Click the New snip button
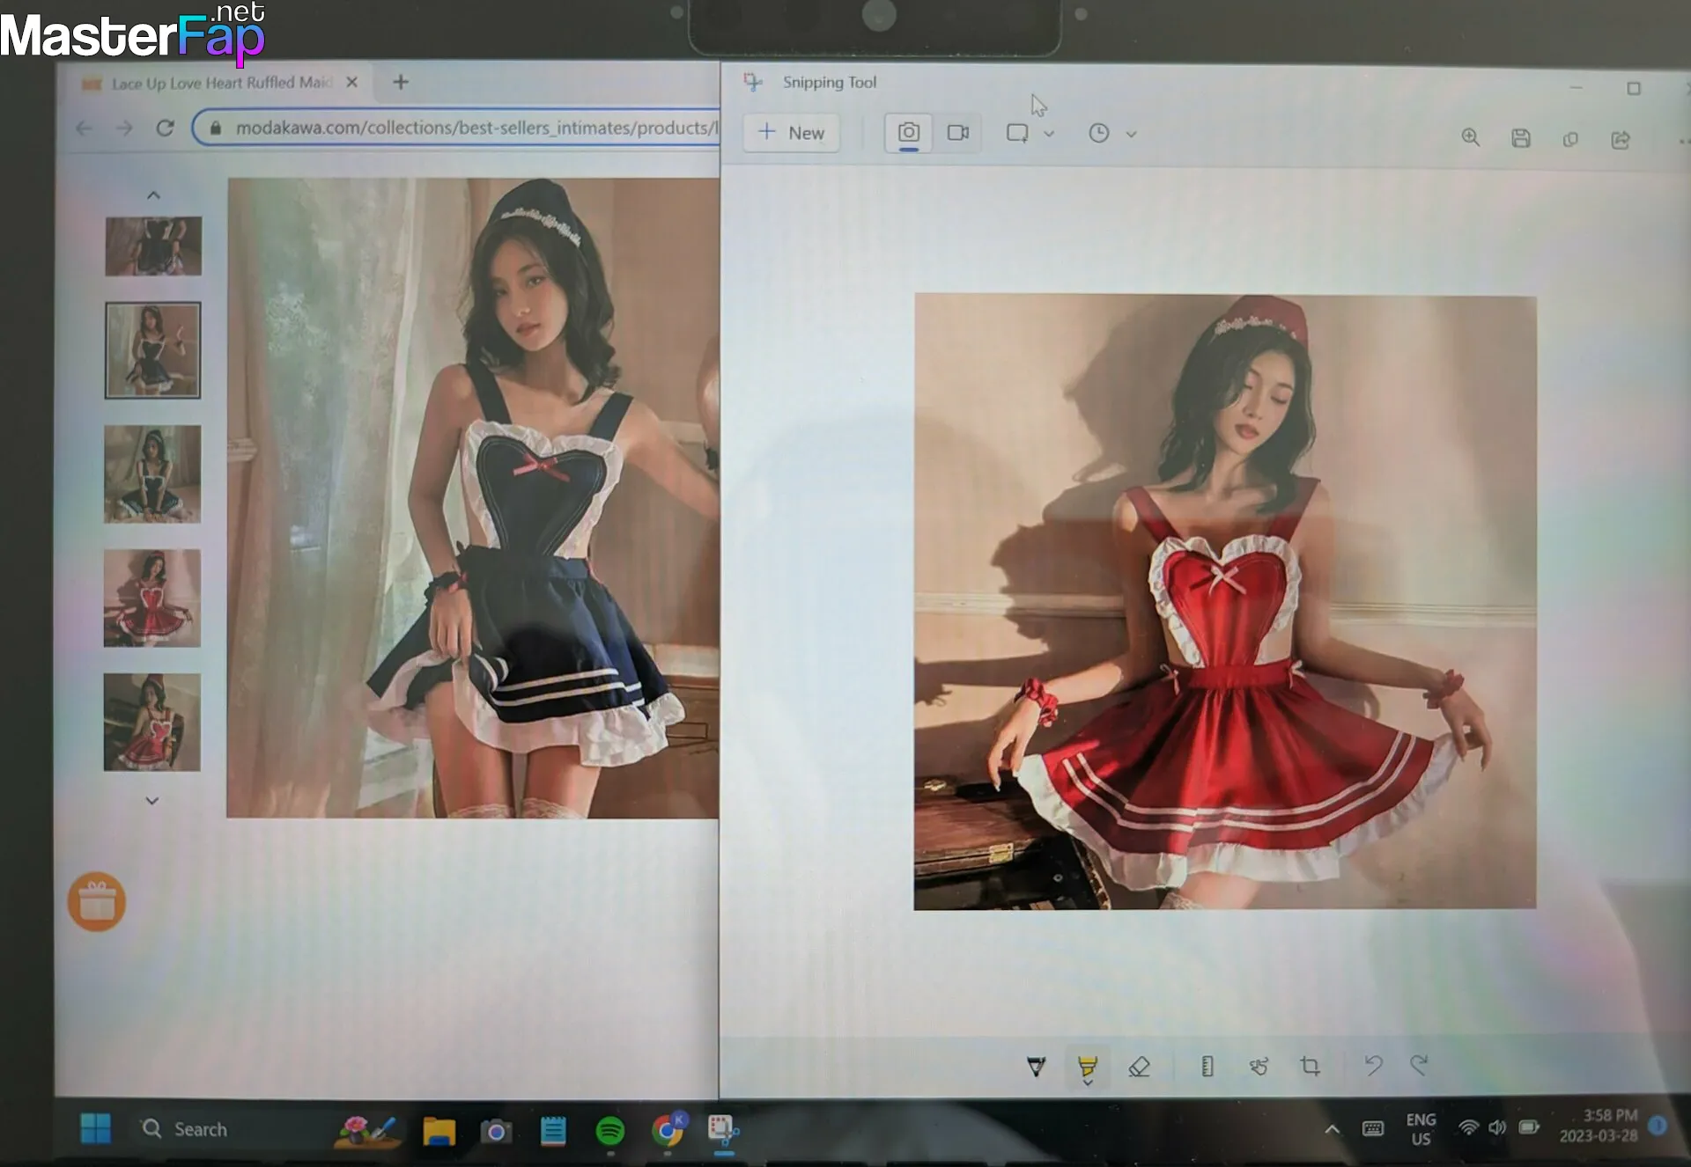 point(791,133)
